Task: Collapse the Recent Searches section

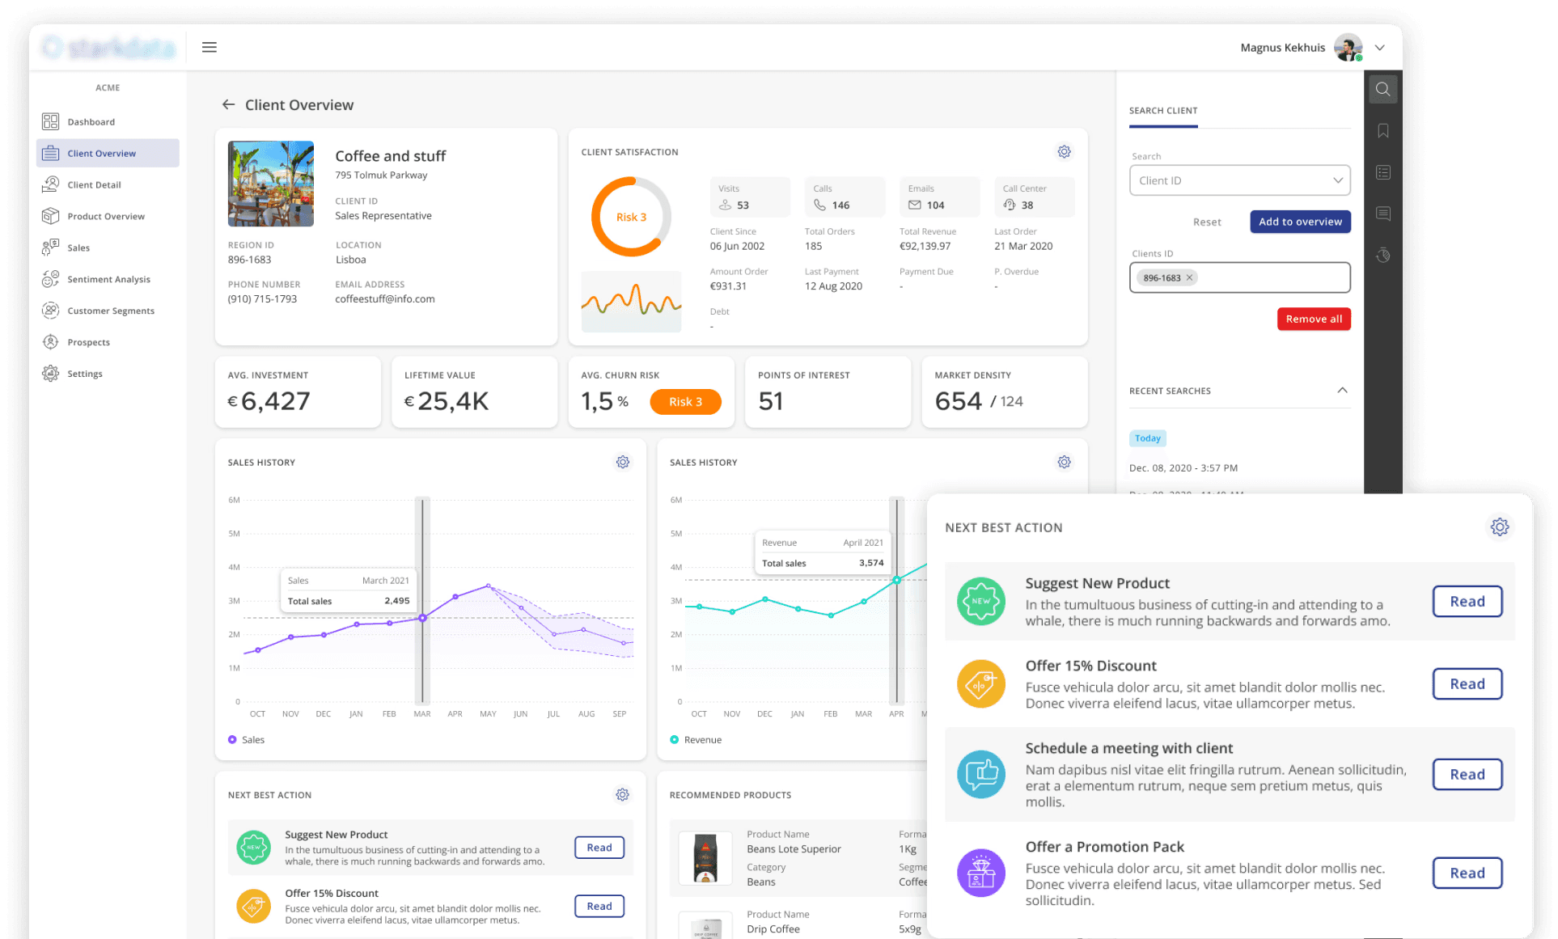Action: [1342, 391]
